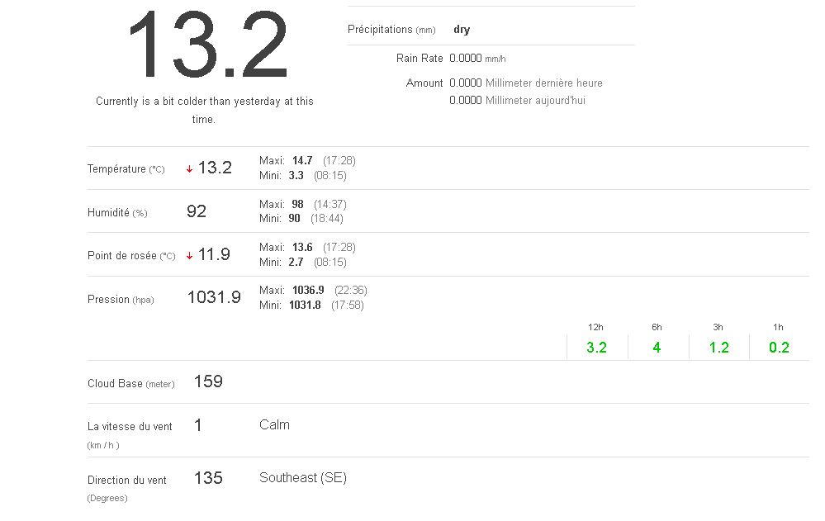Image resolution: width=825 pixels, height=521 pixels.
Task: Click the Southeast (SE) wind direction text
Action: [x=303, y=478]
